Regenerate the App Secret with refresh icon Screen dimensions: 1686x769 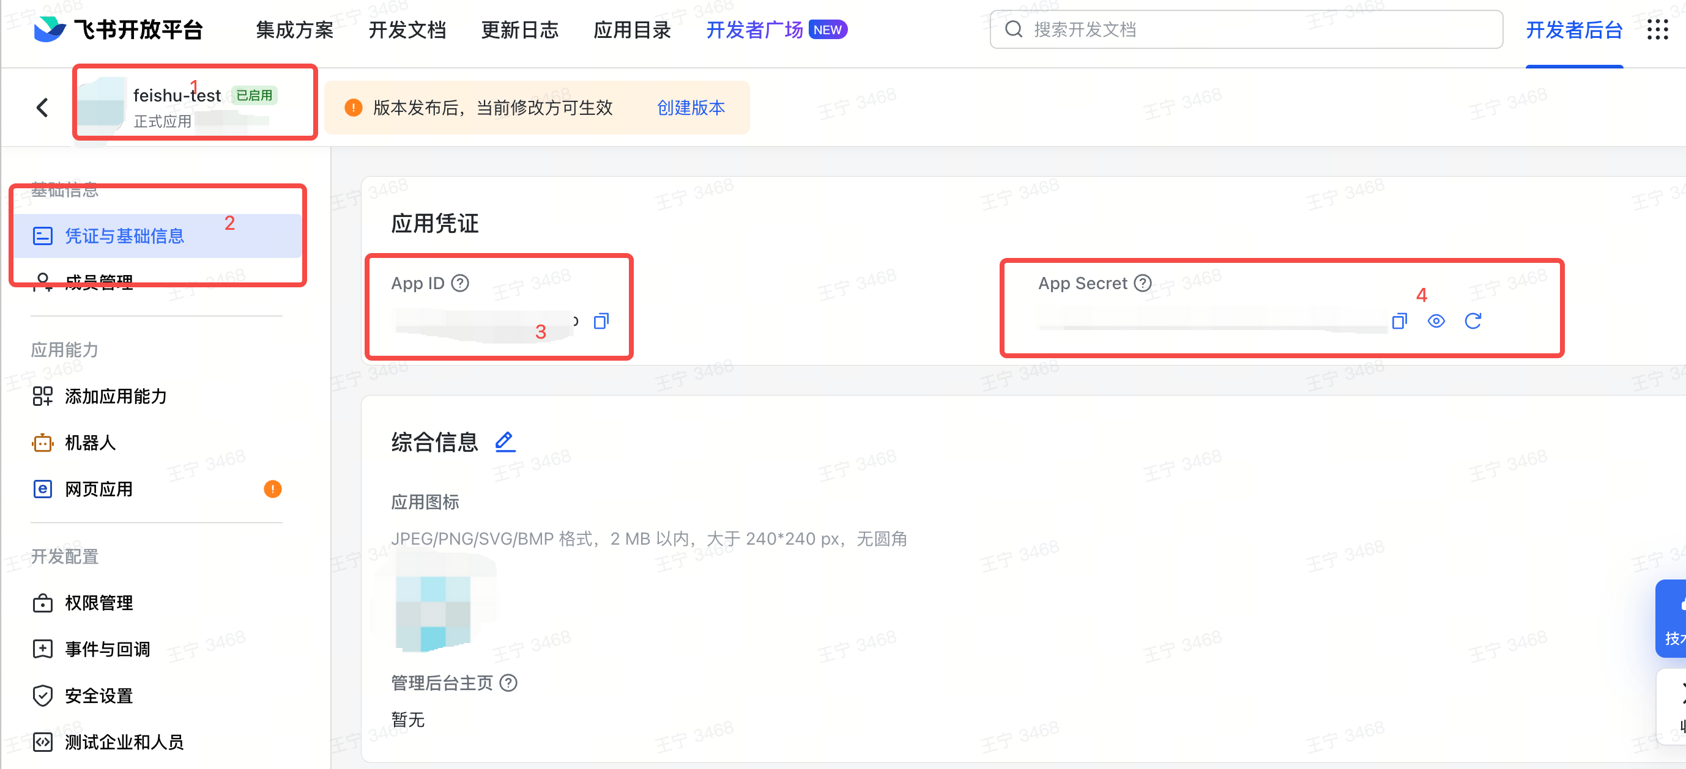pos(1472,321)
